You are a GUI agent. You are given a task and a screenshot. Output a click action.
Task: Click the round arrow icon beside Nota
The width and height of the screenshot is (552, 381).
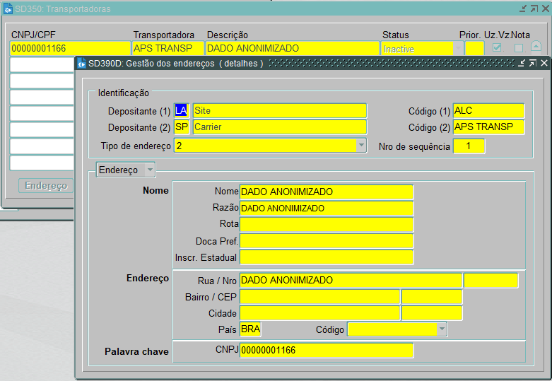[536, 47]
